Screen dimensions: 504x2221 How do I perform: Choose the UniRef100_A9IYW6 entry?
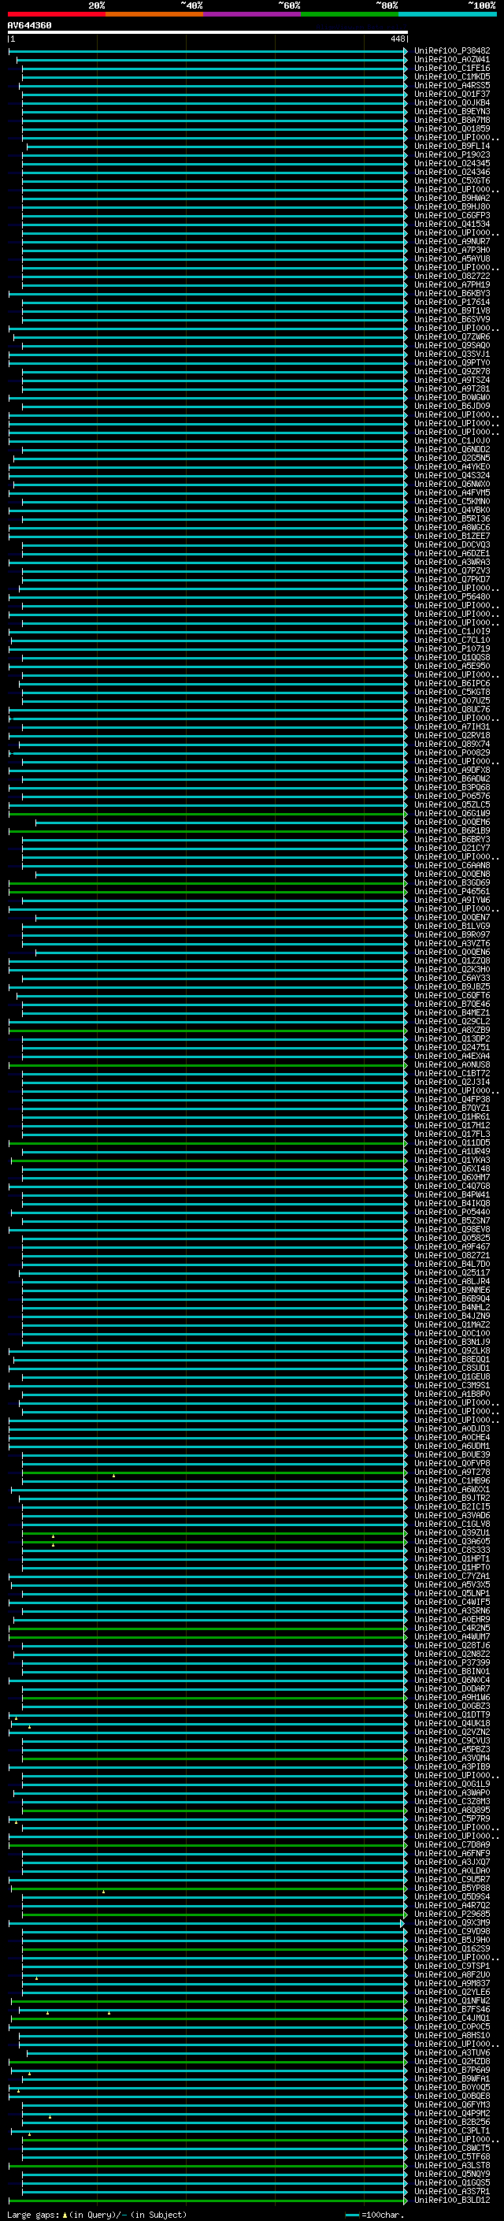(452, 900)
